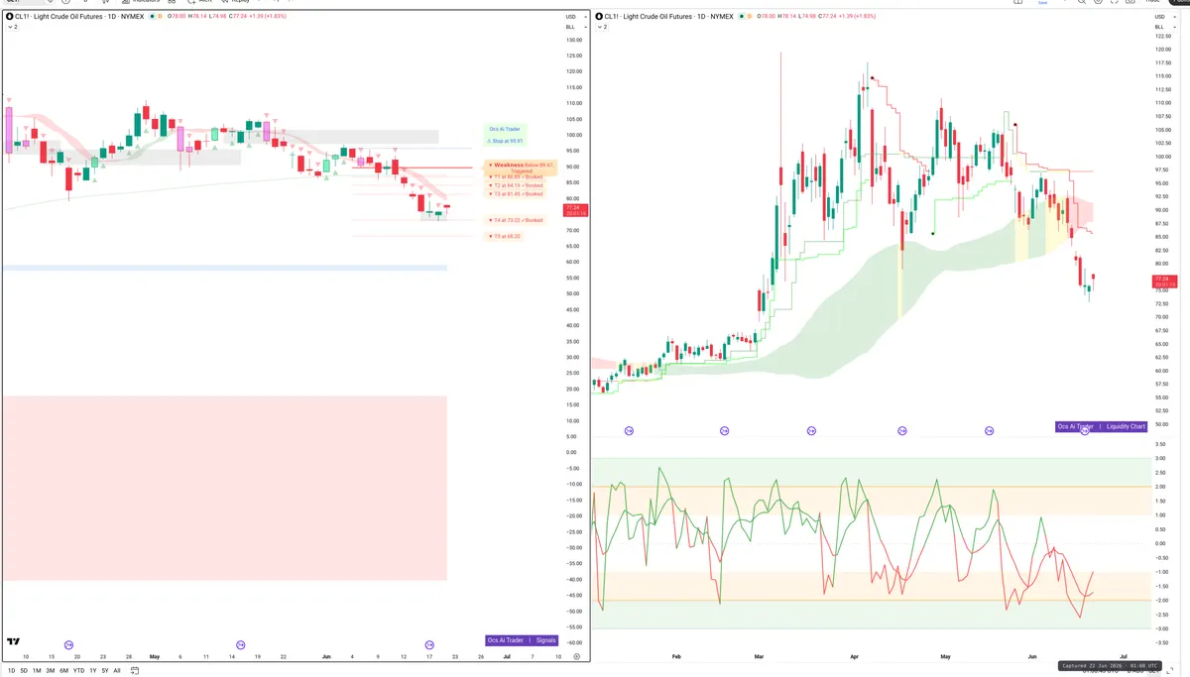Click 'Ocs Ai Trader | Liquidity Chart' label
Viewport: 1190px width, 677px height.
1101,426
